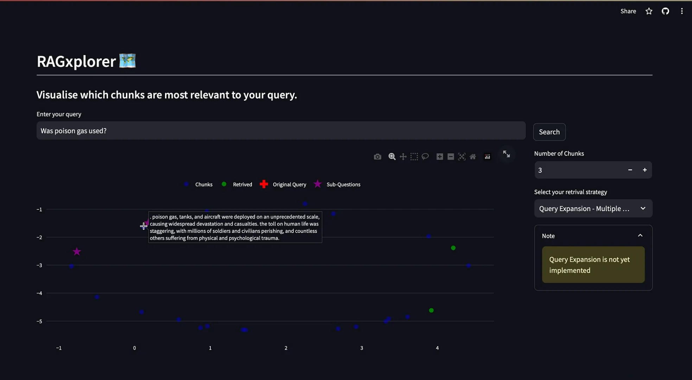Expand chart to fullscreen view

click(506, 154)
